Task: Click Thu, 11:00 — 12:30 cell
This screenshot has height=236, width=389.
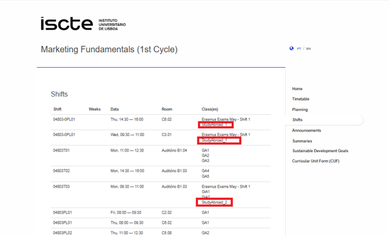Action: click(x=127, y=233)
